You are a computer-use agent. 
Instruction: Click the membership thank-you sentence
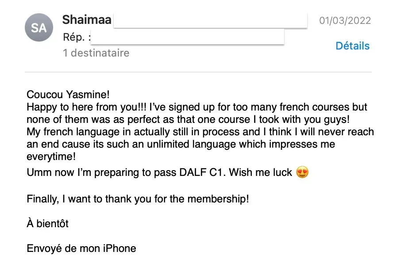click(x=138, y=198)
